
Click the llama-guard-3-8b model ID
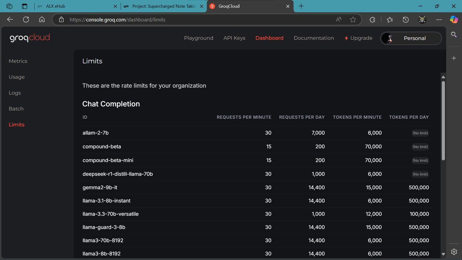point(104,227)
